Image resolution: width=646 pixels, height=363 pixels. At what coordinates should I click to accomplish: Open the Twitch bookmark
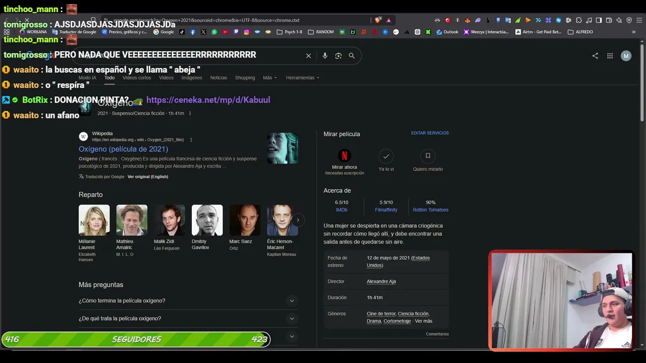(x=236, y=32)
